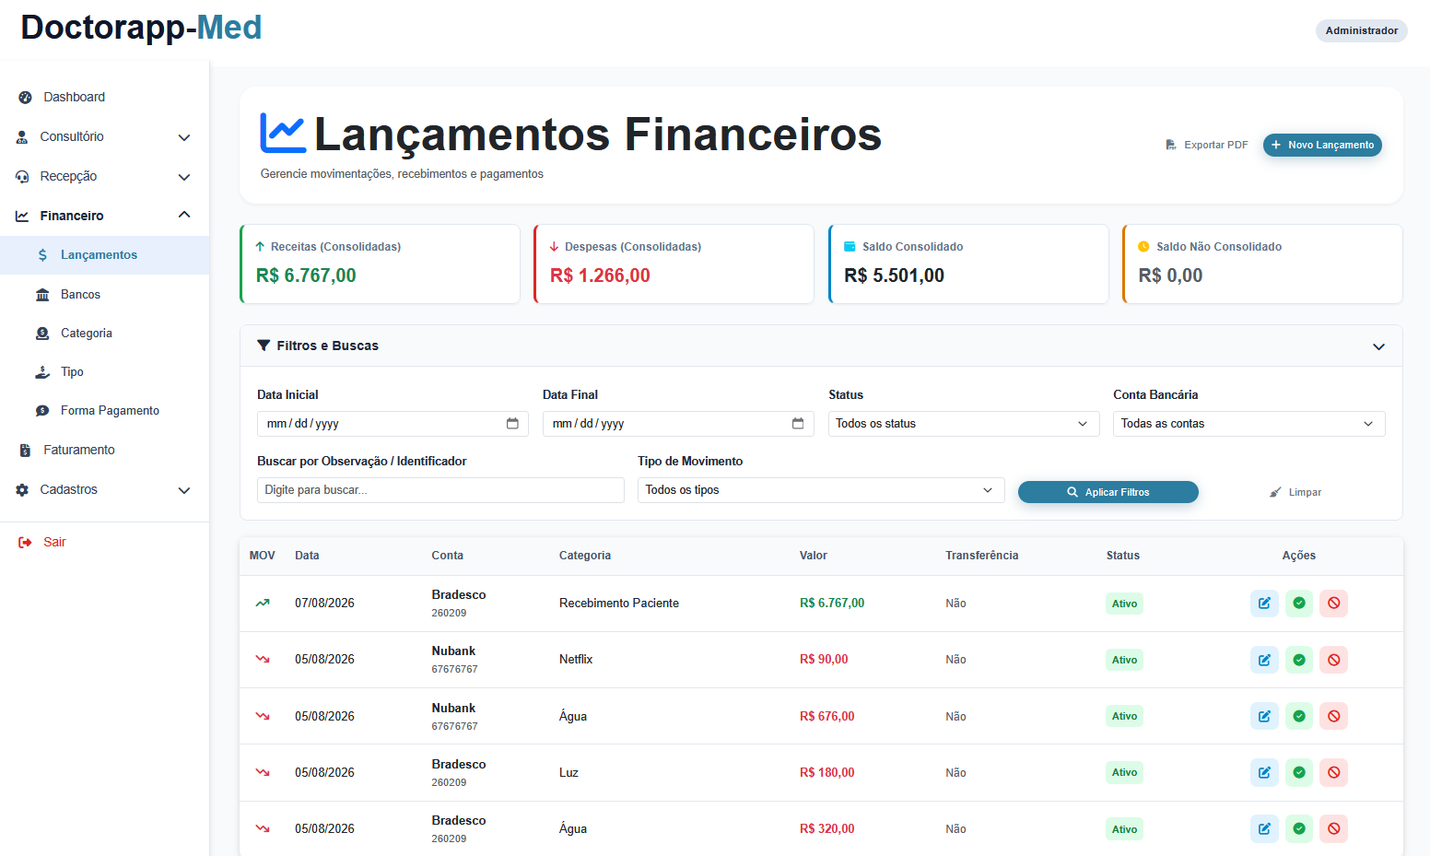Collapse the Filtros e Buscas panel
1430x856 pixels.
click(x=1378, y=346)
